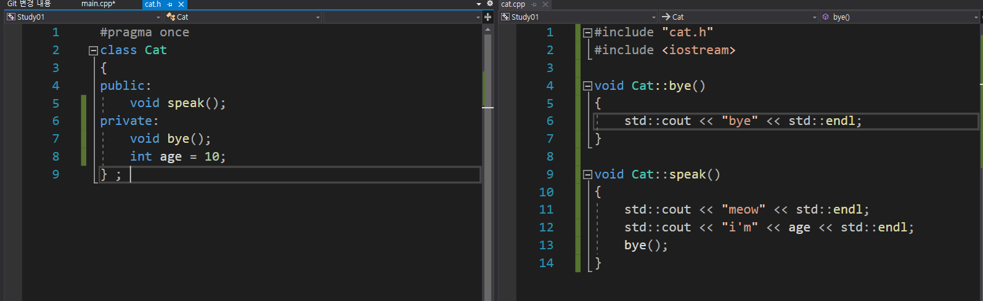Click the arrow icon beside Cat in cat.cpp
983x301 pixels.
tap(666, 17)
